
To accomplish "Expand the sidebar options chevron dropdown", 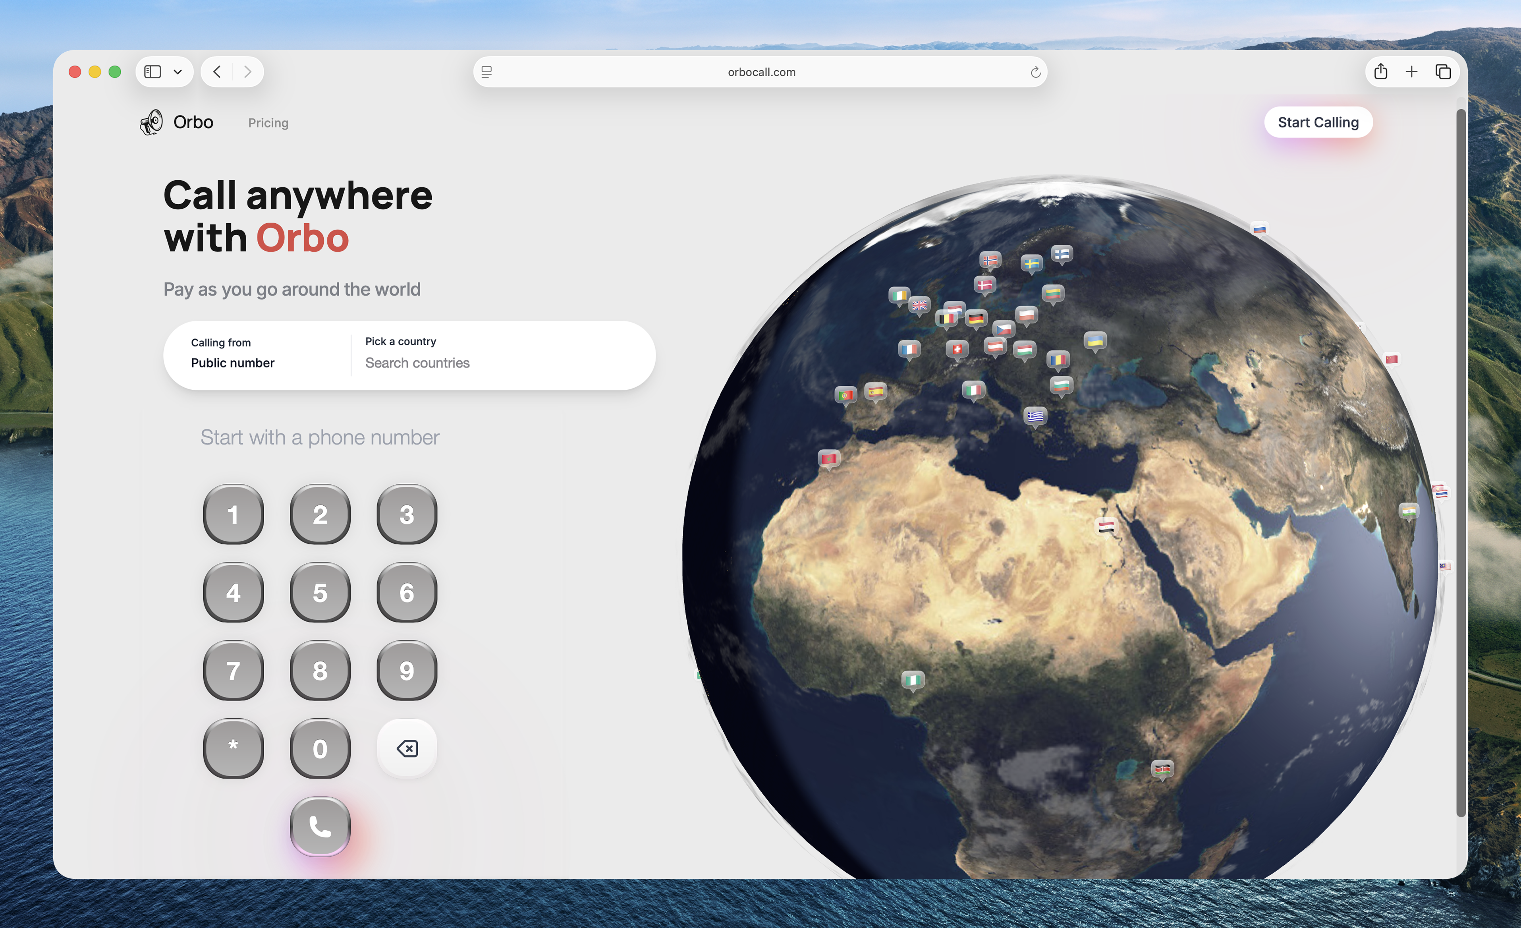I will click(178, 72).
